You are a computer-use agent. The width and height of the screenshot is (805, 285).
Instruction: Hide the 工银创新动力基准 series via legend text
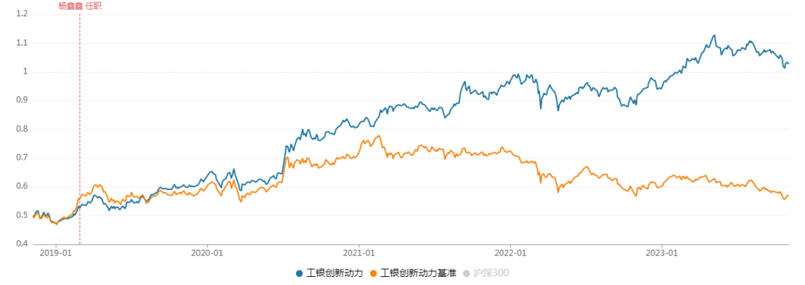point(418,273)
